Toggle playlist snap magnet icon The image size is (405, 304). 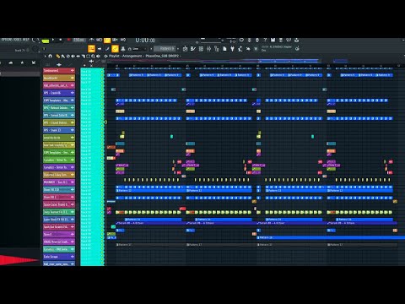(50, 56)
